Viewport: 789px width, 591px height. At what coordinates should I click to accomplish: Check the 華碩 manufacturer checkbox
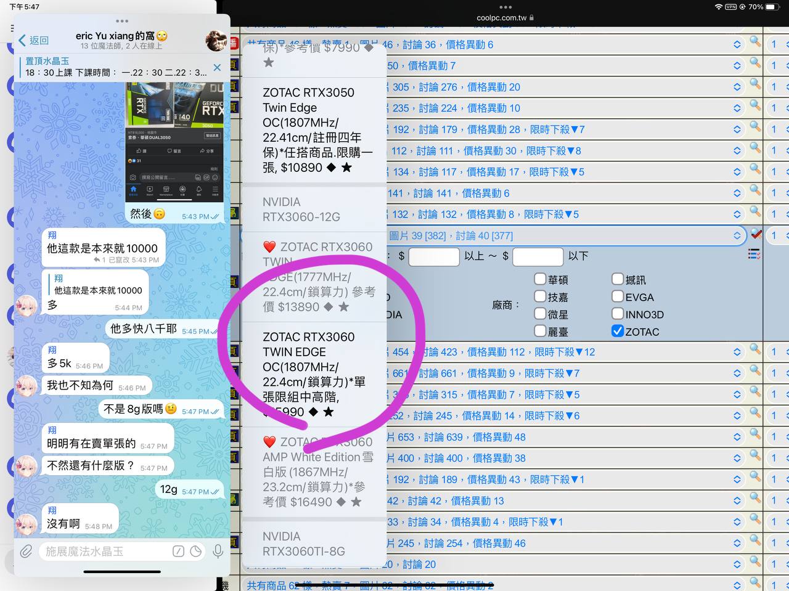540,279
